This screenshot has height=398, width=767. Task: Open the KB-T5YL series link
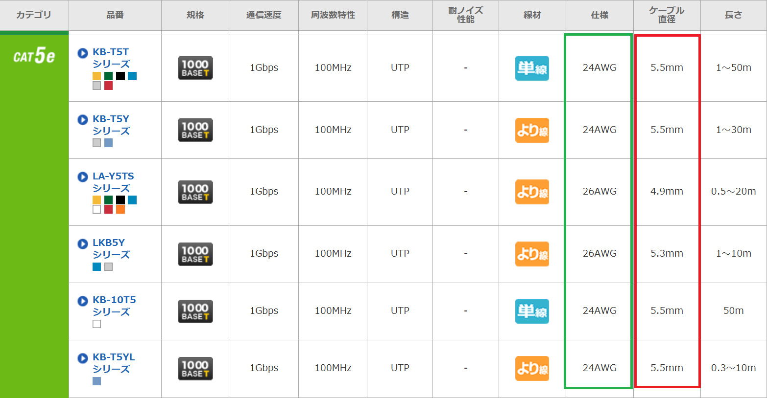point(113,363)
